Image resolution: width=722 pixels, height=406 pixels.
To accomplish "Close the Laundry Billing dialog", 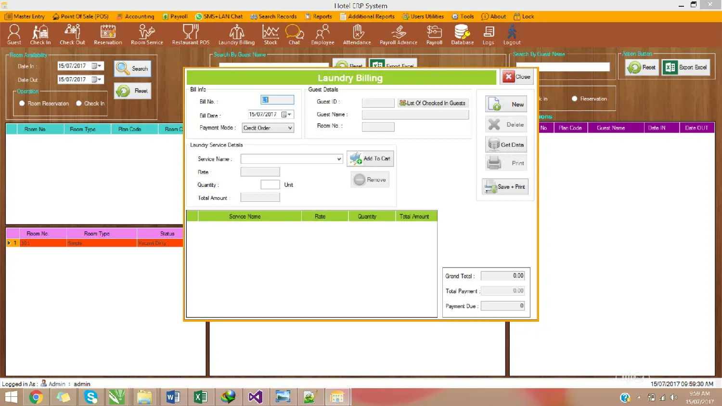I will pyautogui.click(x=517, y=77).
